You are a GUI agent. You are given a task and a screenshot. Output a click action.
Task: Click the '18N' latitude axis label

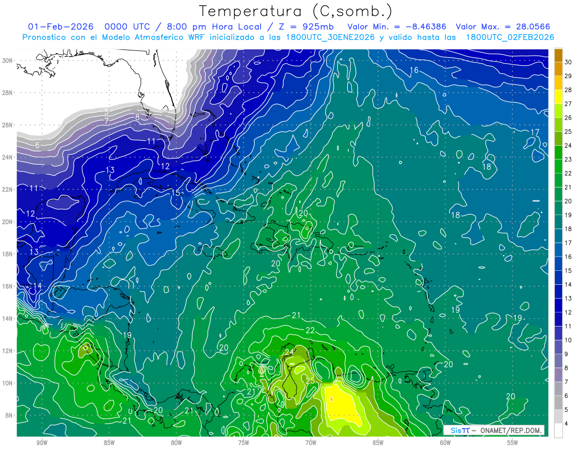tap(7, 254)
